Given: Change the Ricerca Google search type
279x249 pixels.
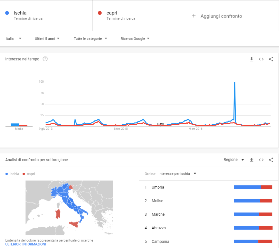Looking at the screenshot, I should click(x=135, y=39).
